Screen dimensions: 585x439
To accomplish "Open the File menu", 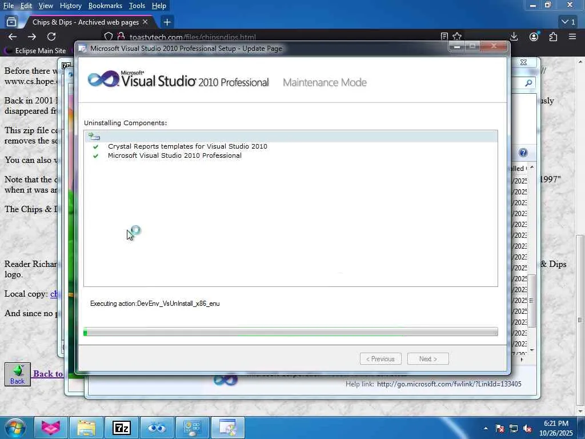I will [9, 6].
